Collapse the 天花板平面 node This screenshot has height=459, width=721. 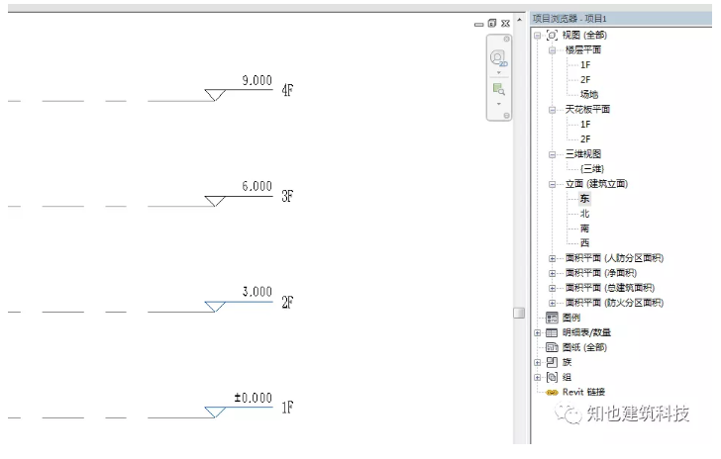click(553, 110)
